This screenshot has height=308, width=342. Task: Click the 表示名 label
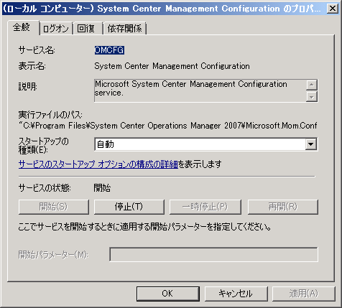[x=32, y=66]
